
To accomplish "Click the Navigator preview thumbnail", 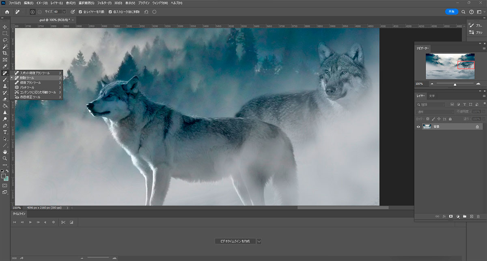I will click(x=450, y=66).
